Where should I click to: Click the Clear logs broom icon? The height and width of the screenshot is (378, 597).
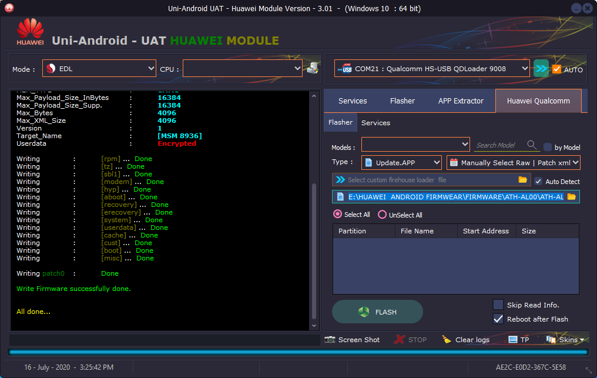point(447,339)
